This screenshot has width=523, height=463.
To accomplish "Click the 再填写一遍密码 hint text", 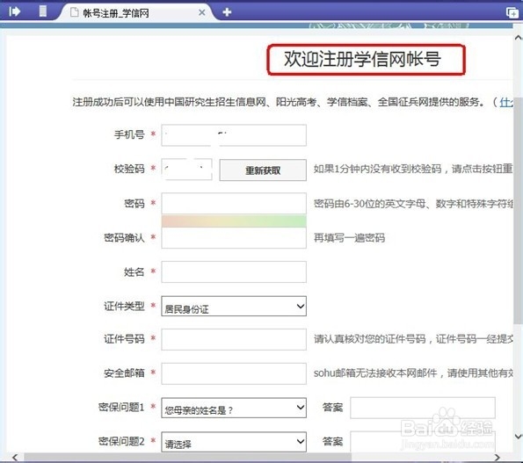I will click(x=349, y=238).
